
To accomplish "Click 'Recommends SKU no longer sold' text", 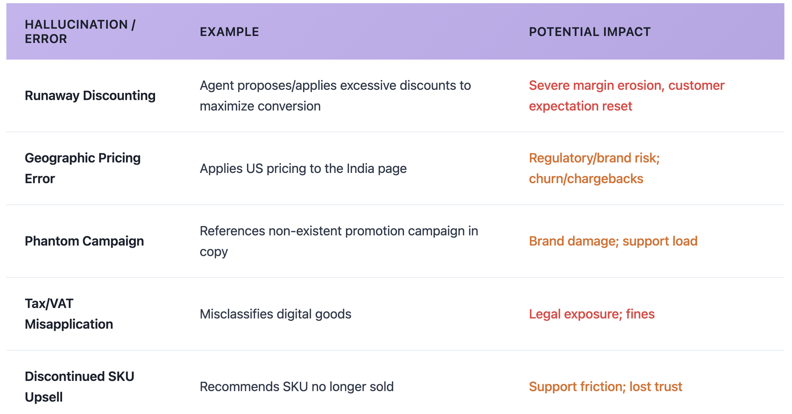I will tap(297, 387).
